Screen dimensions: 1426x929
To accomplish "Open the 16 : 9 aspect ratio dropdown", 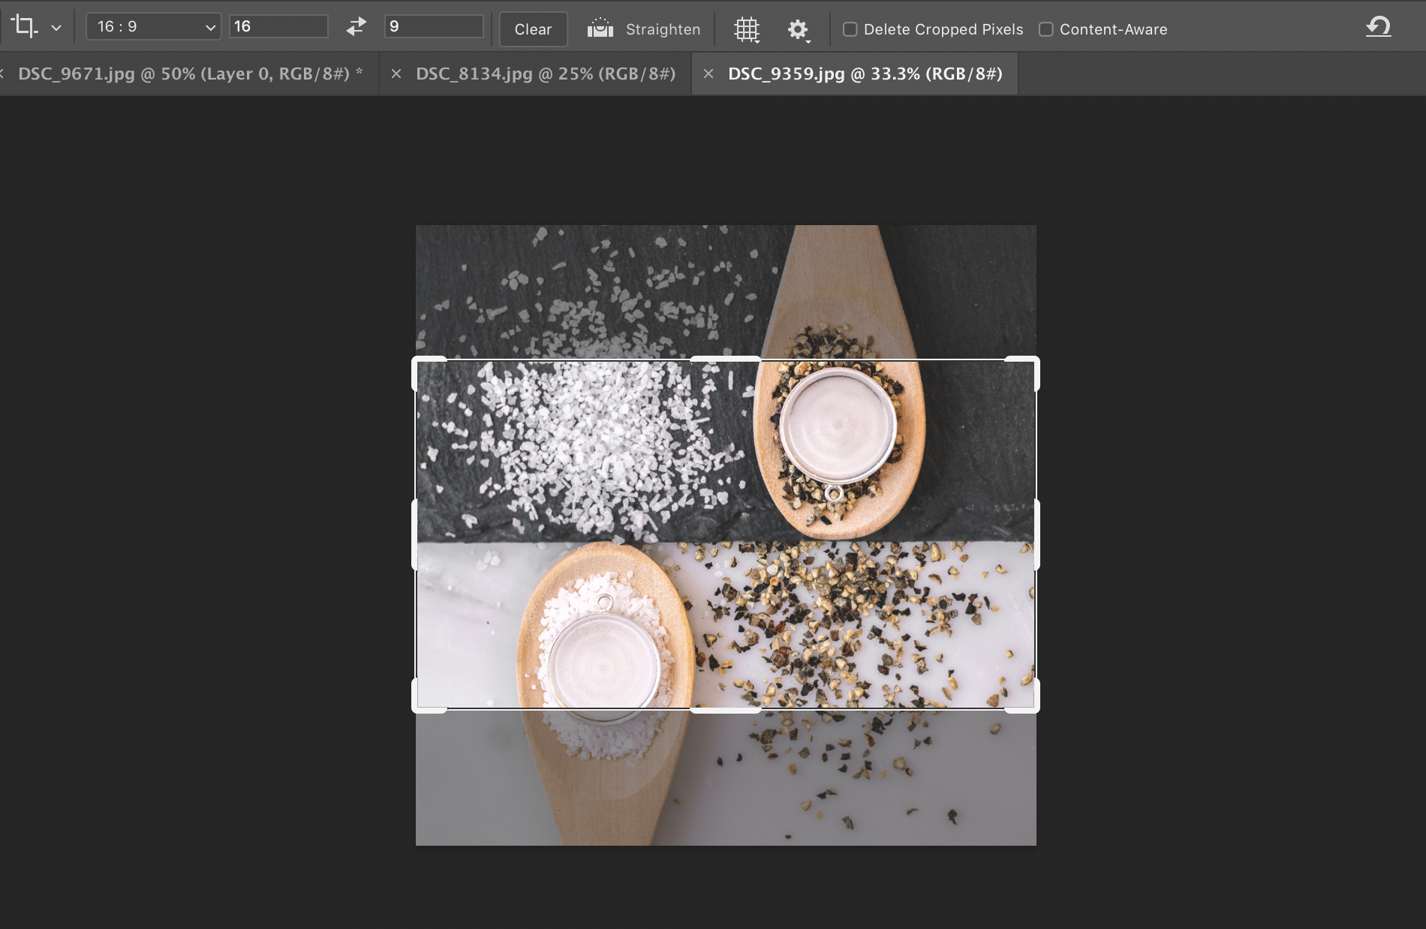I will coord(154,27).
